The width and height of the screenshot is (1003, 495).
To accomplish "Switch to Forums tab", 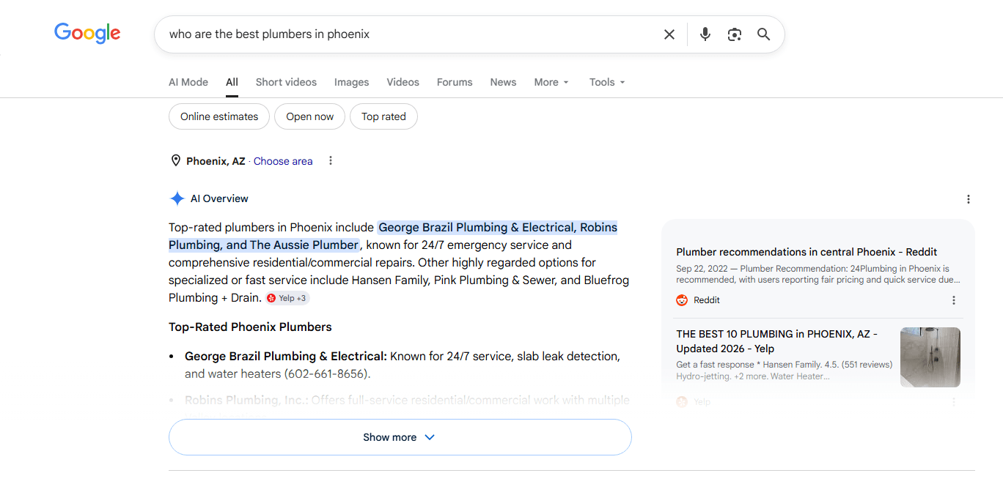I will pyautogui.click(x=455, y=82).
